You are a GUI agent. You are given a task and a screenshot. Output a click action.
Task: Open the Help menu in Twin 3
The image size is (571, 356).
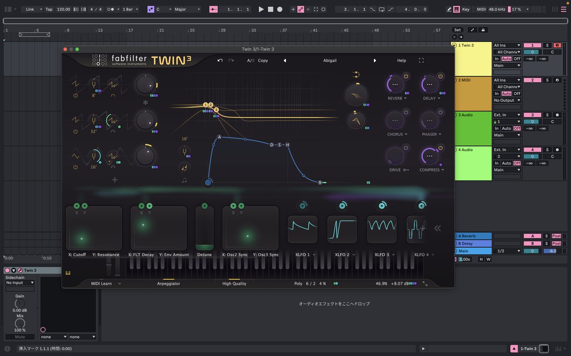402,60
